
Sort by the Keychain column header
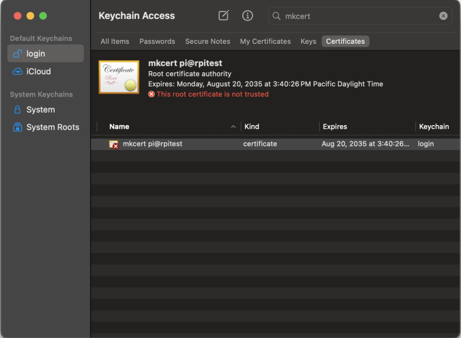click(x=434, y=126)
